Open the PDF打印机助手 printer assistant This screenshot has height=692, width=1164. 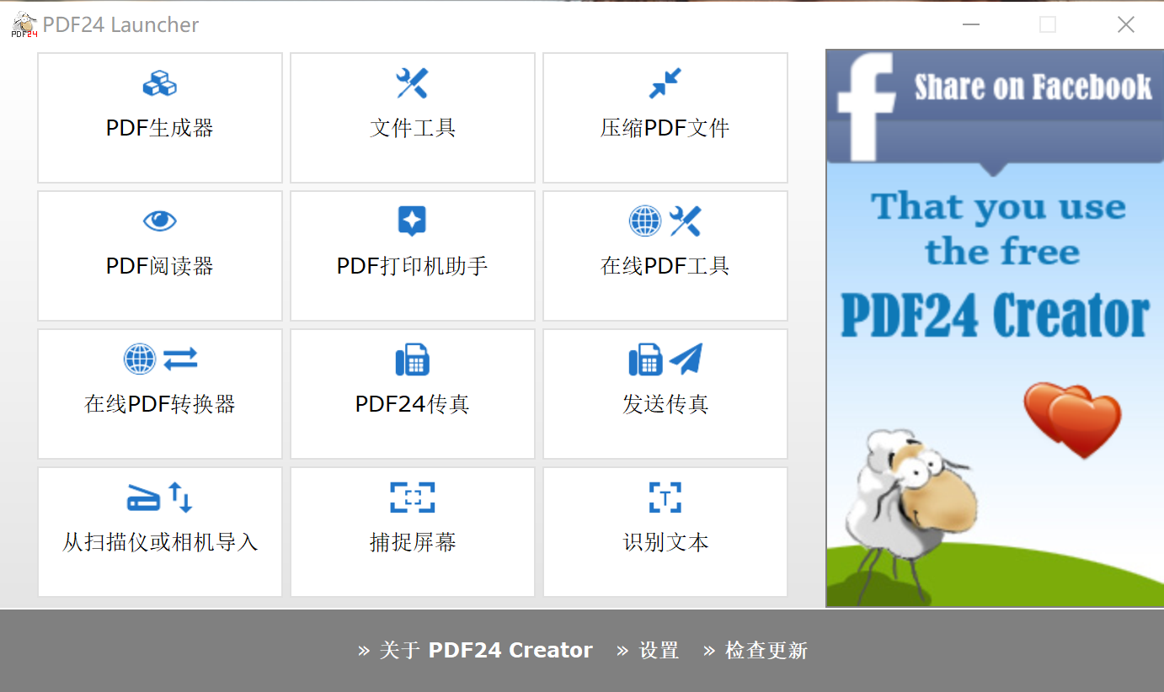pyautogui.click(x=412, y=256)
